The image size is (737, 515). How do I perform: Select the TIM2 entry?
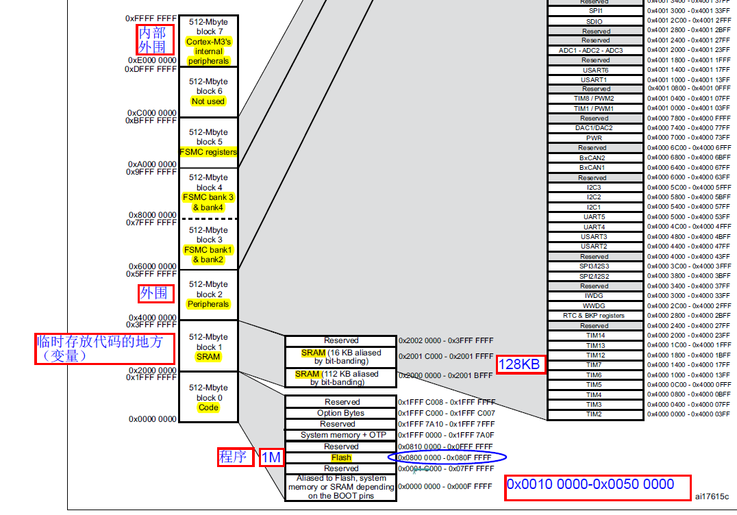coord(595,415)
